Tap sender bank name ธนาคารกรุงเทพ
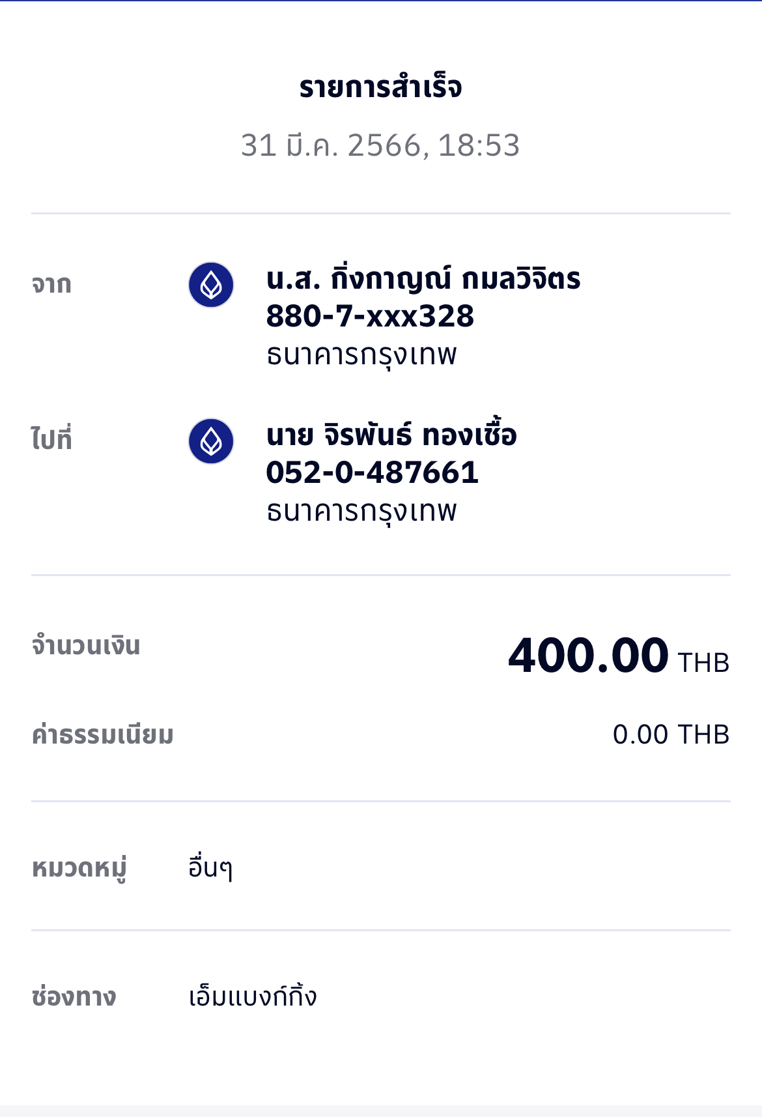The width and height of the screenshot is (762, 1117). tap(361, 355)
